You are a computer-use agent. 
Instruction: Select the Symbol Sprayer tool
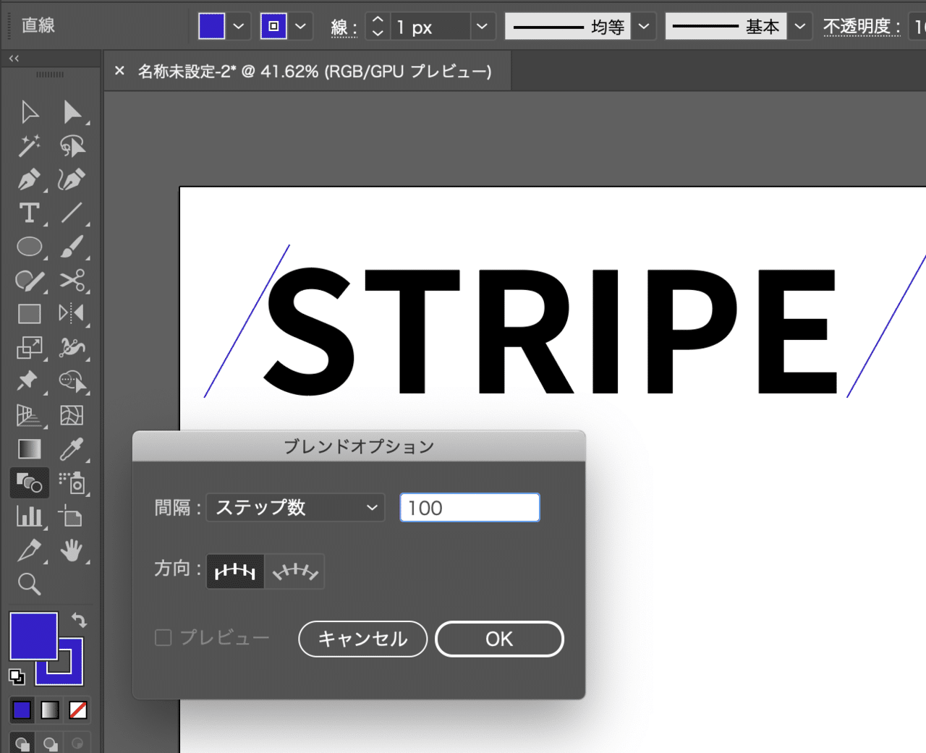click(x=72, y=482)
